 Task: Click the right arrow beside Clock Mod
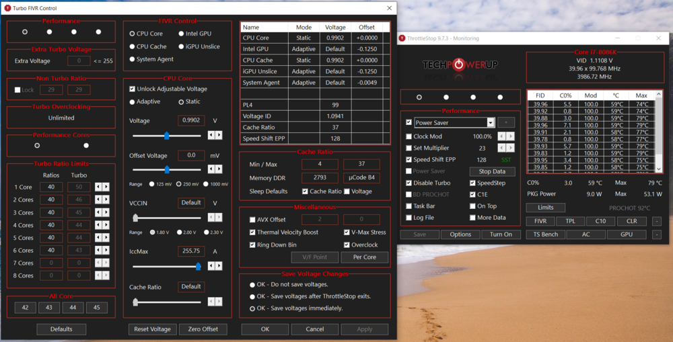(x=510, y=136)
